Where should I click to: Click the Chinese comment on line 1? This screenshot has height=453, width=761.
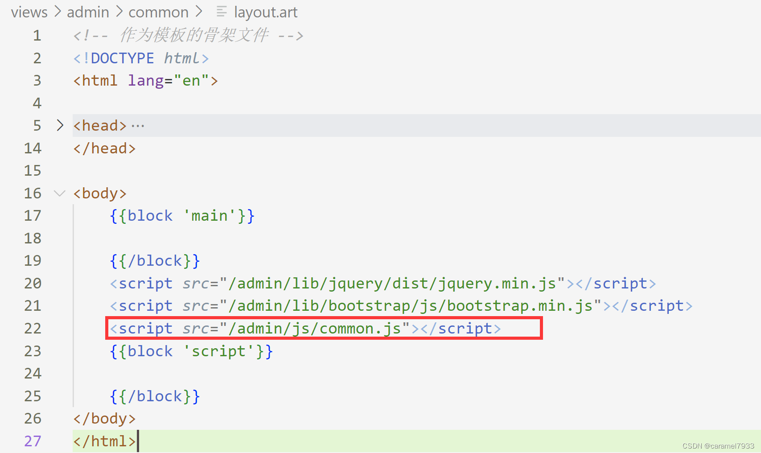pos(189,35)
